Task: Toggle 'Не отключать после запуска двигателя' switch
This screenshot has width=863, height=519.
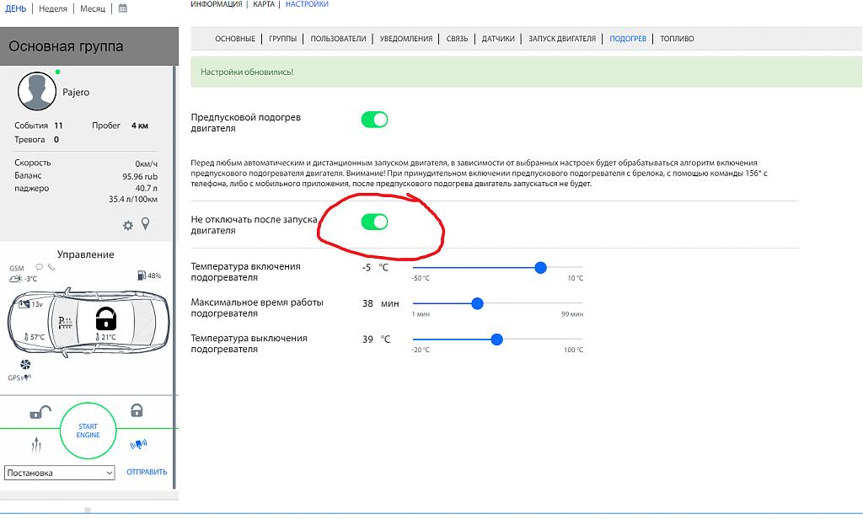Action: [x=374, y=222]
